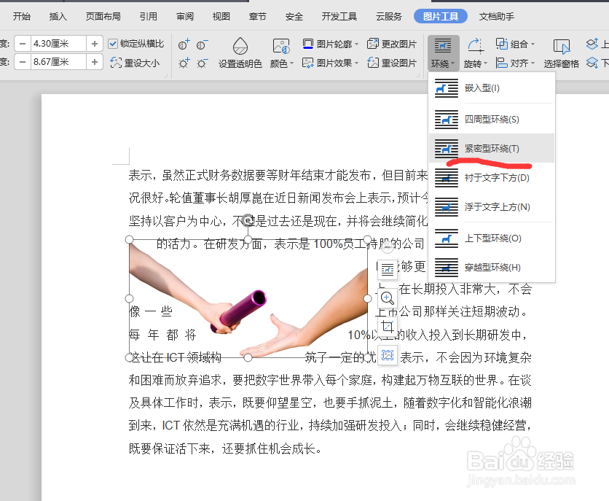Click the 8.67厘米 width field
609x501 pixels.
pyautogui.click(x=58, y=62)
